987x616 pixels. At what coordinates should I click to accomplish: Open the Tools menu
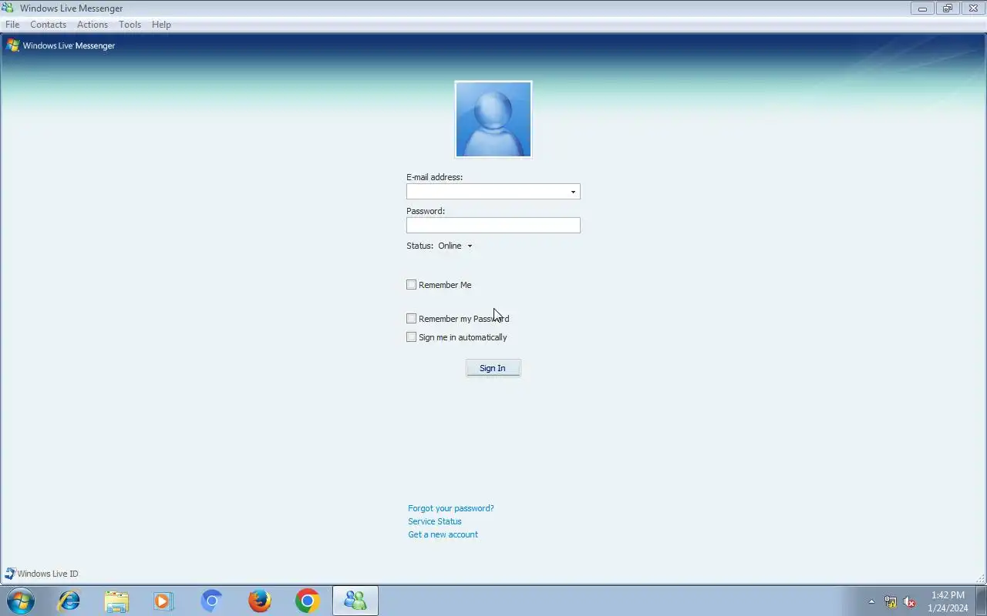point(130,25)
